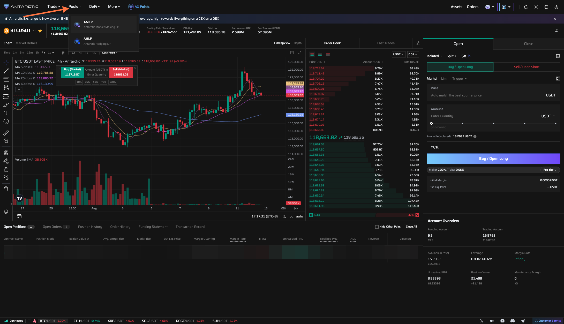Expand the Trade menu

coord(54,7)
